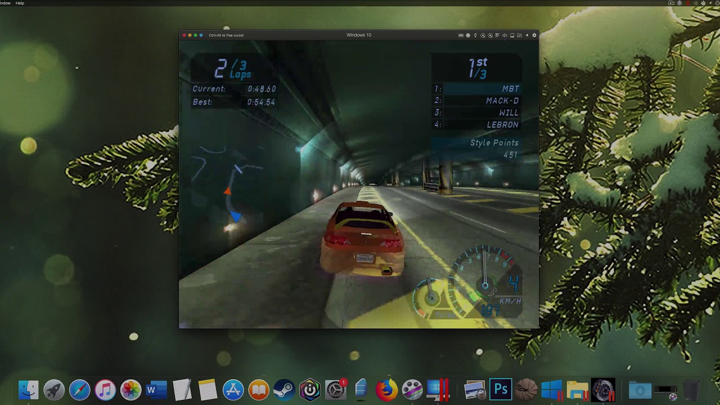
Task: Click screen recording icon in menu bar
Action: pos(671,3)
